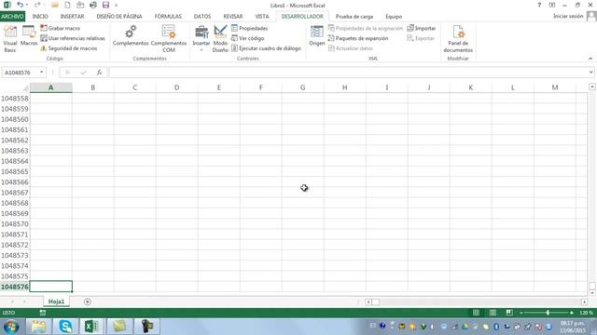This screenshot has height=335, width=597.
Task: Switch to the Equipo tab
Action: (394, 17)
